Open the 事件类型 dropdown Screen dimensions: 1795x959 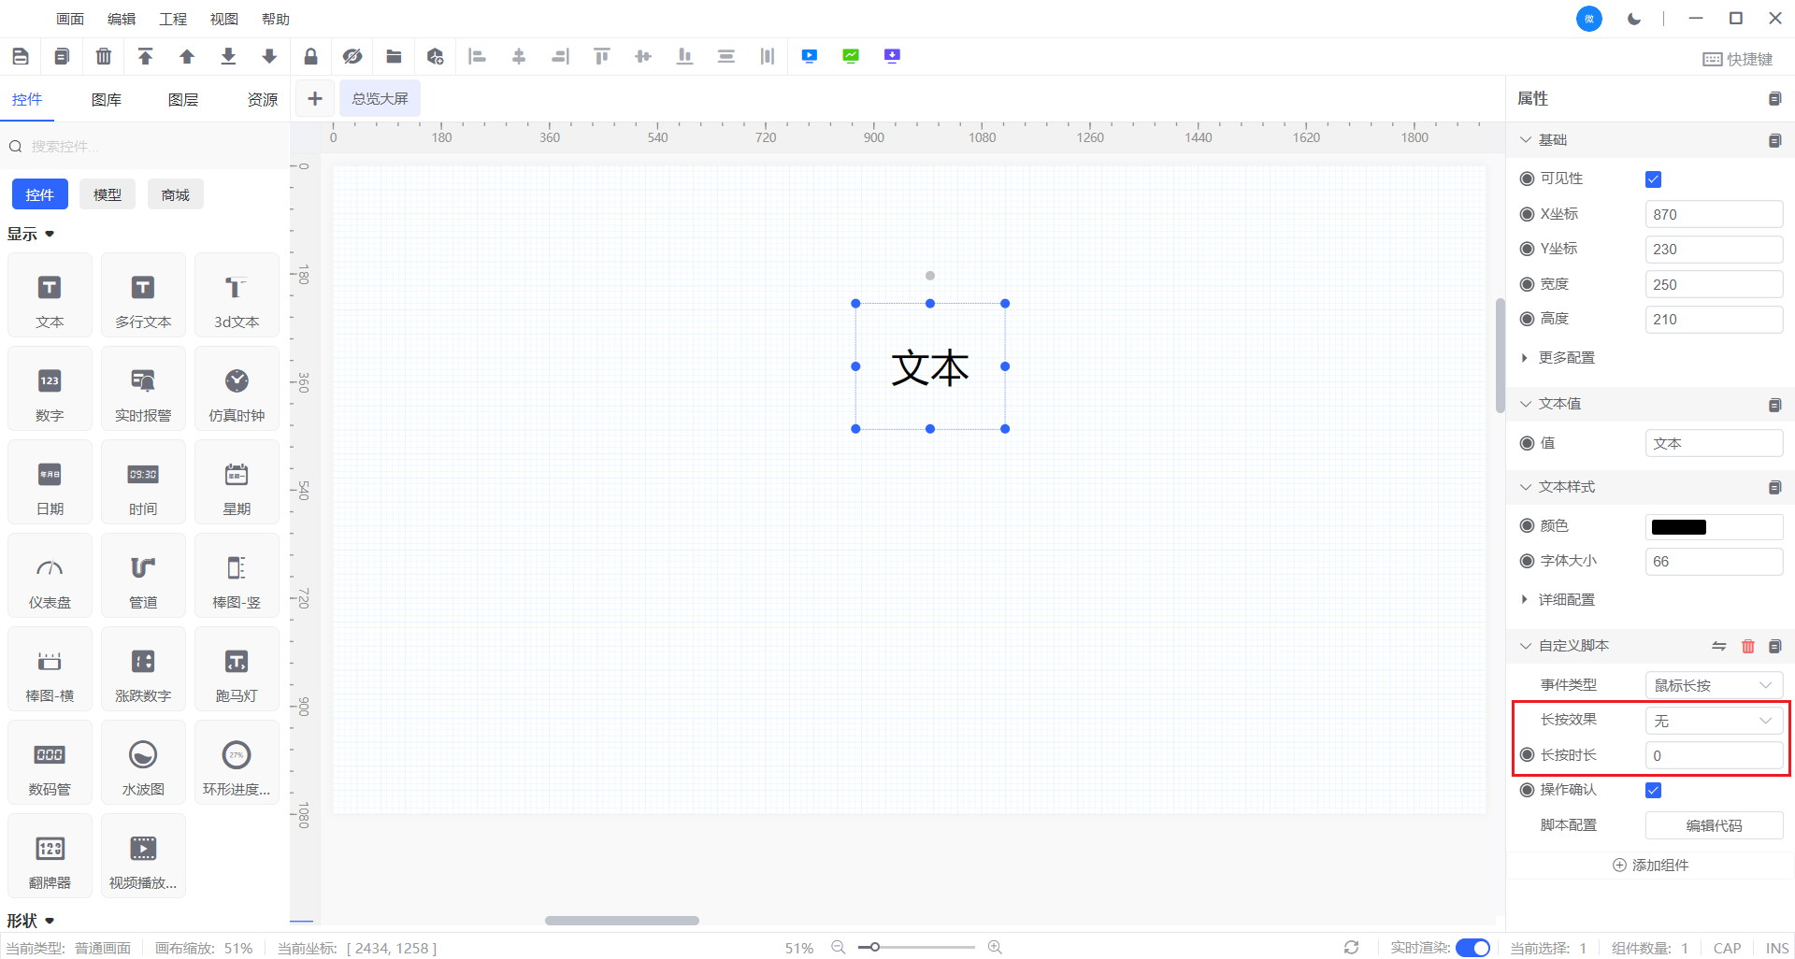coord(1713,685)
